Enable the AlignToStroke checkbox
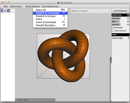Screen dimensions: 130x103 113,31
